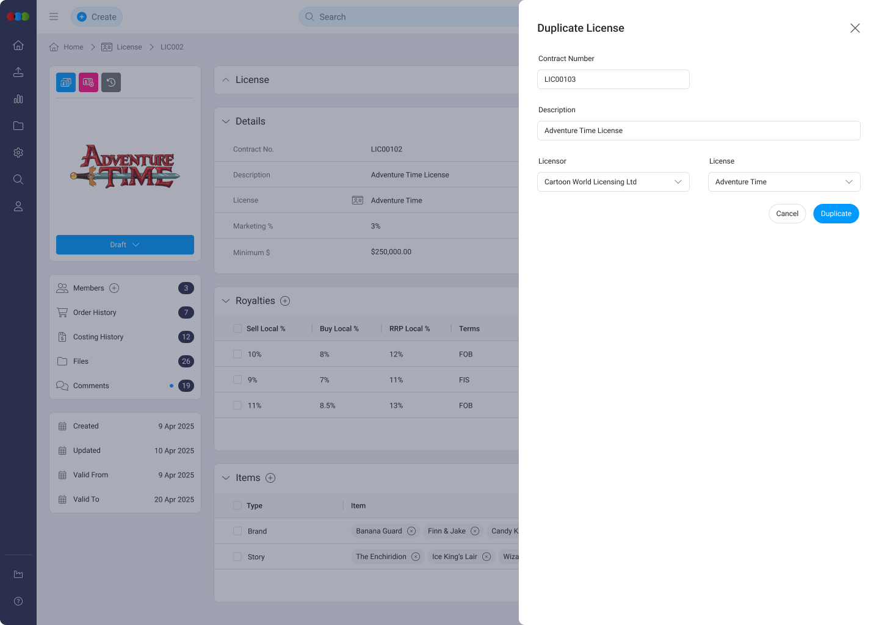Click the Cancel button
Screen dimensions: 879x625
pos(787,214)
